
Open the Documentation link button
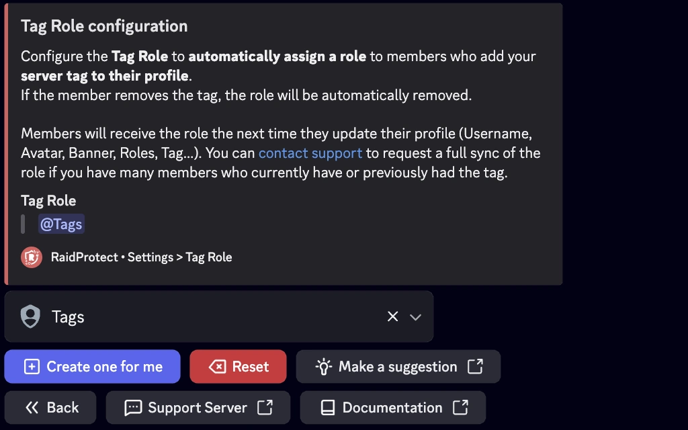[x=392, y=408]
